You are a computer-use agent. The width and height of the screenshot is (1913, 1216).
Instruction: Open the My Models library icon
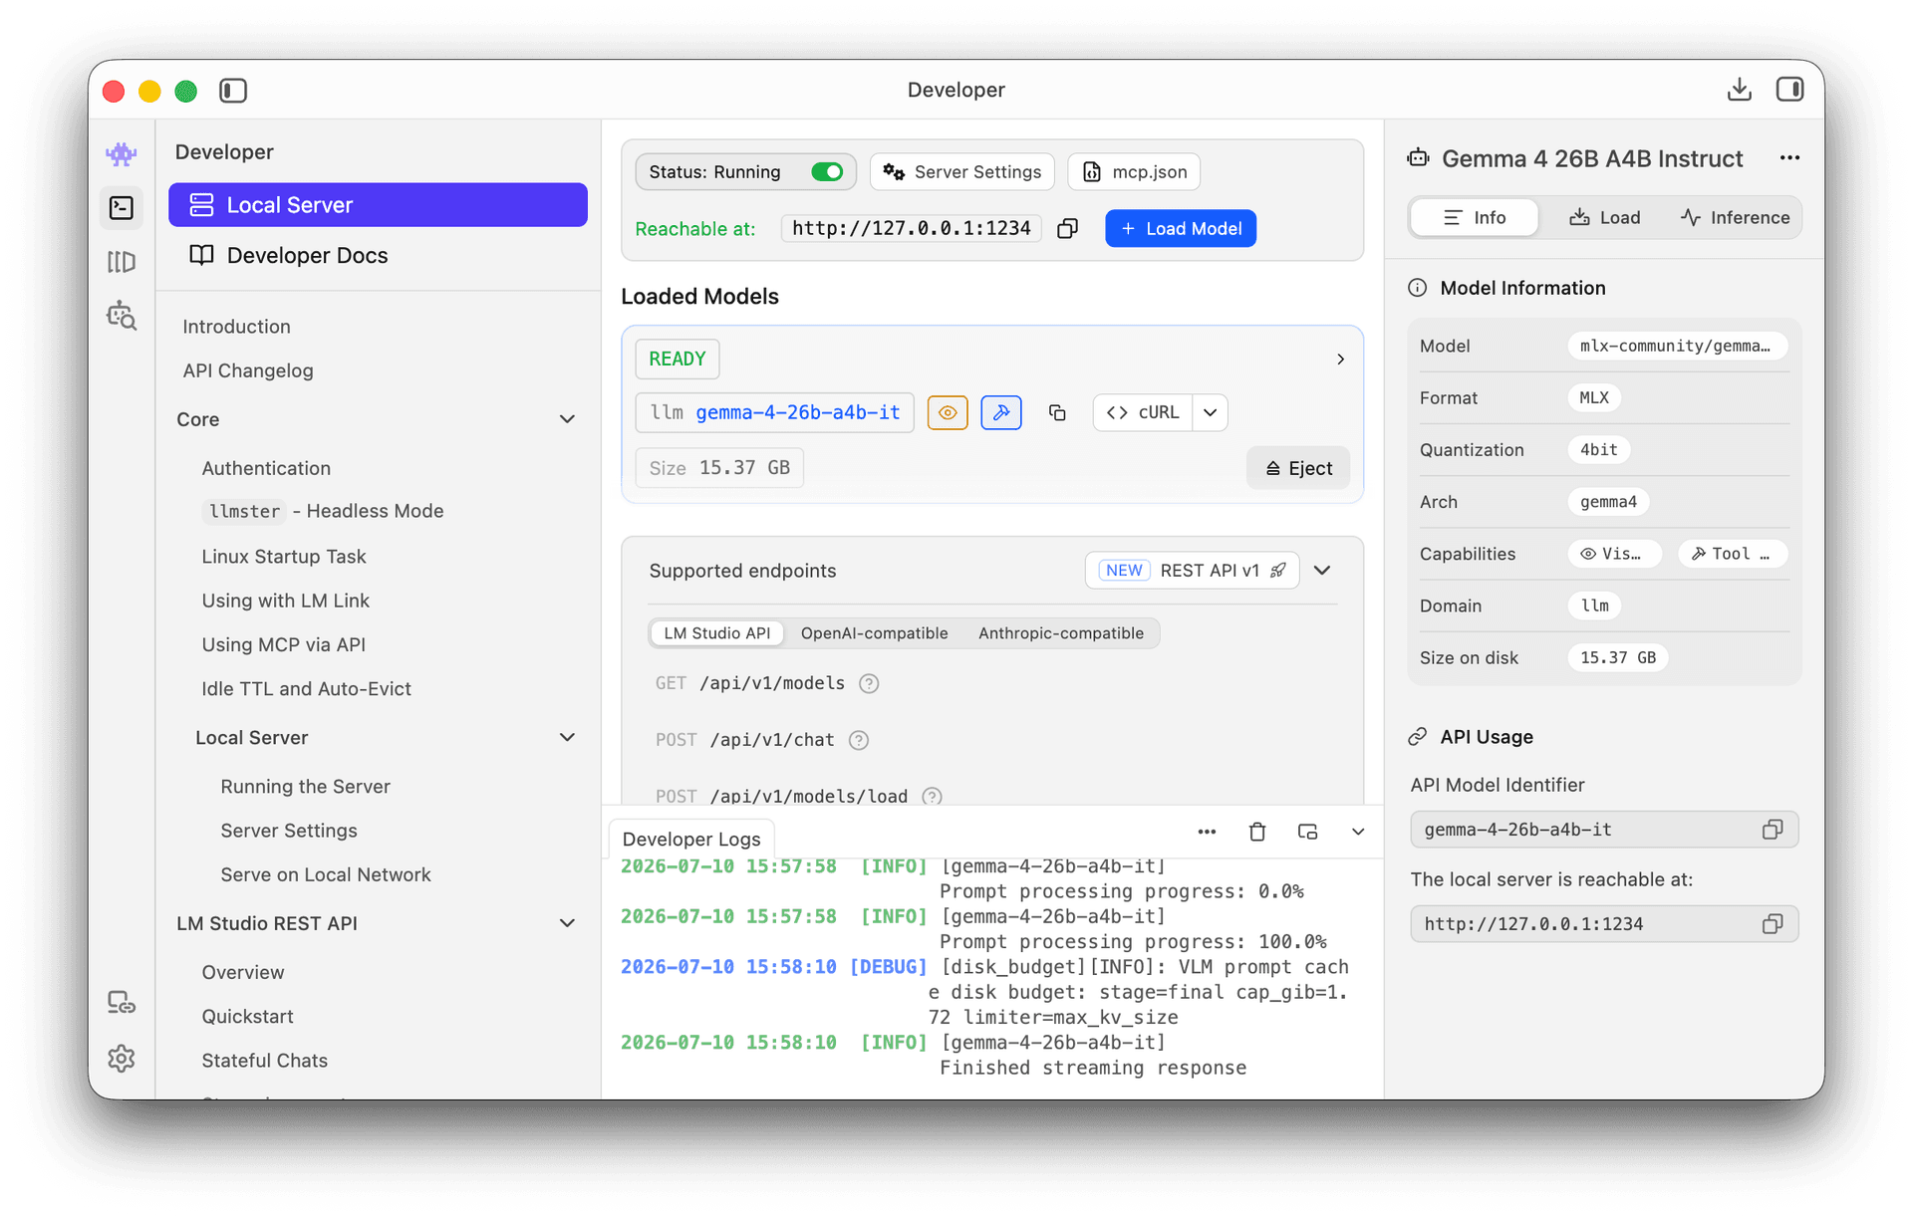[x=122, y=262]
